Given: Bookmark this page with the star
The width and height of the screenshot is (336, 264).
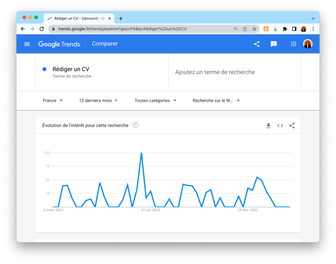Looking at the screenshot, I should [x=254, y=29].
